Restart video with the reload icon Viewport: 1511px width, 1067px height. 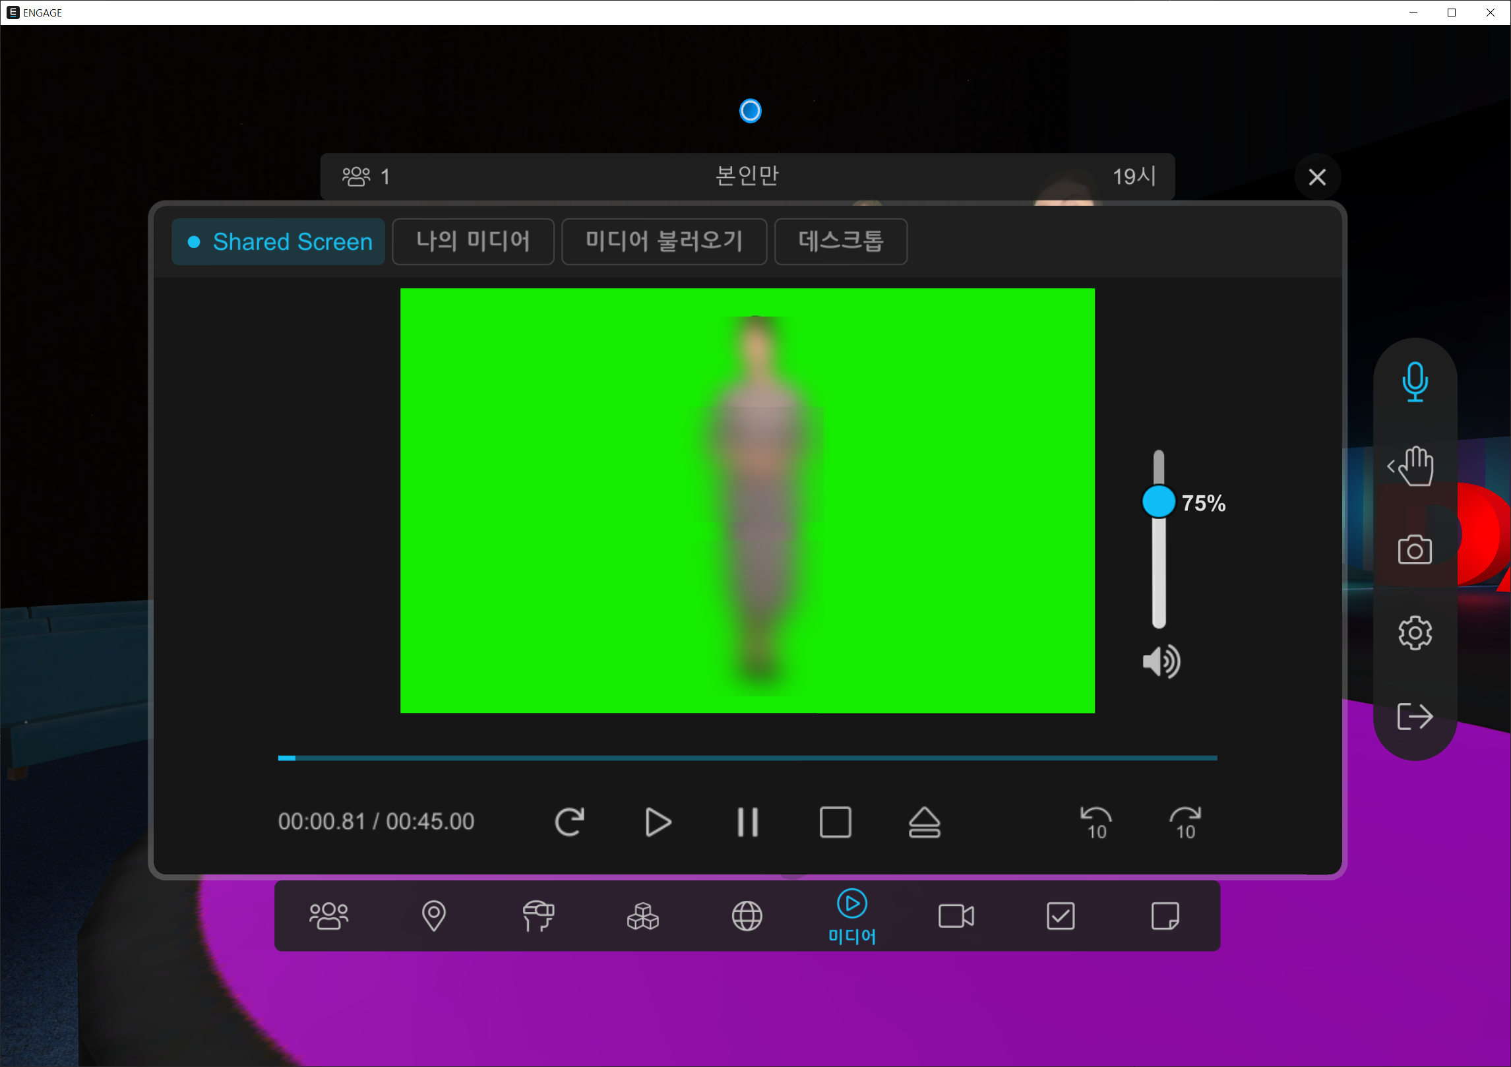[x=569, y=822]
